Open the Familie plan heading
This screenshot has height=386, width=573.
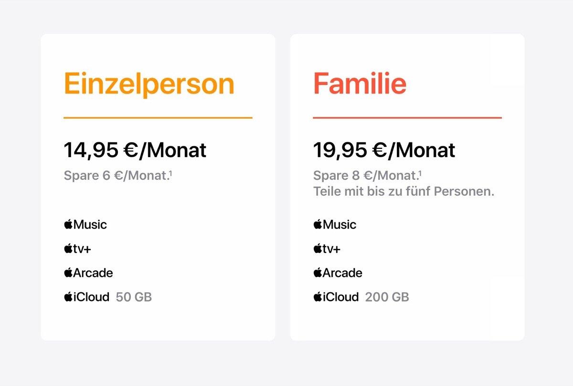coord(360,84)
